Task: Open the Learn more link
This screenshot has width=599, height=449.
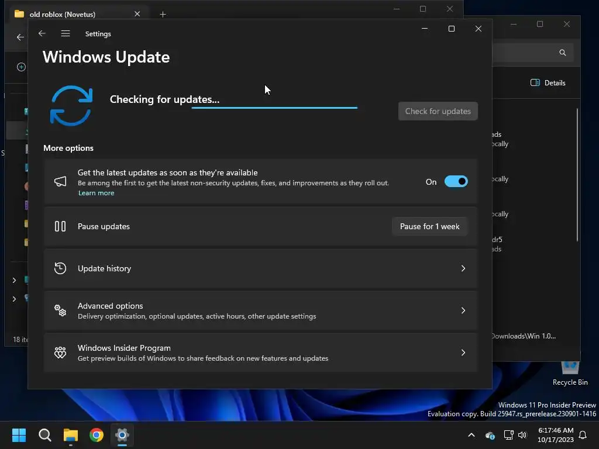Action: tap(97, 193)
